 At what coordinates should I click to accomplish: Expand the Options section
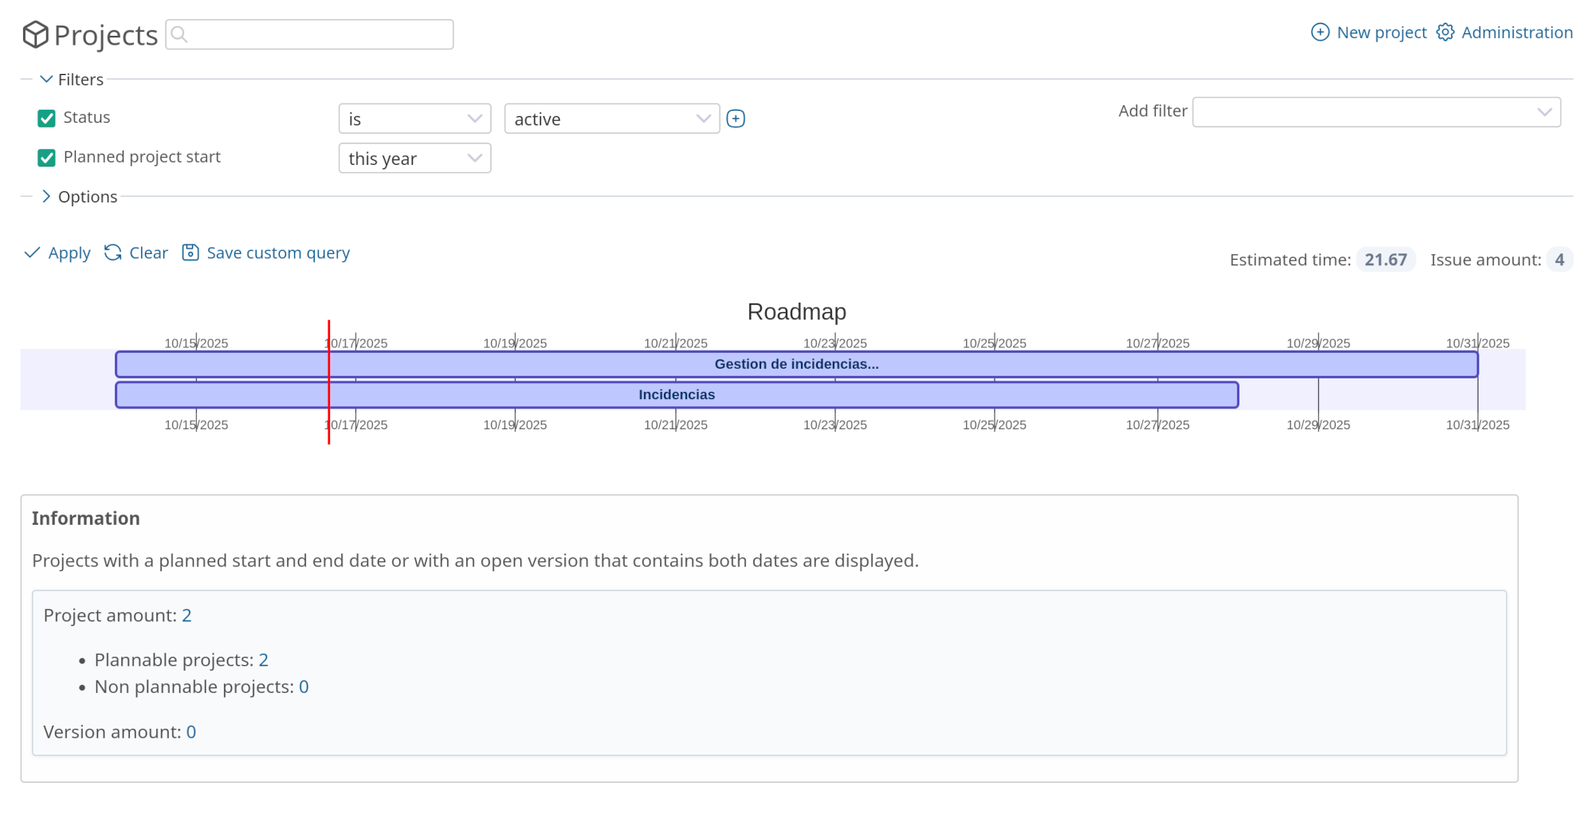click(x=46, y=197)
